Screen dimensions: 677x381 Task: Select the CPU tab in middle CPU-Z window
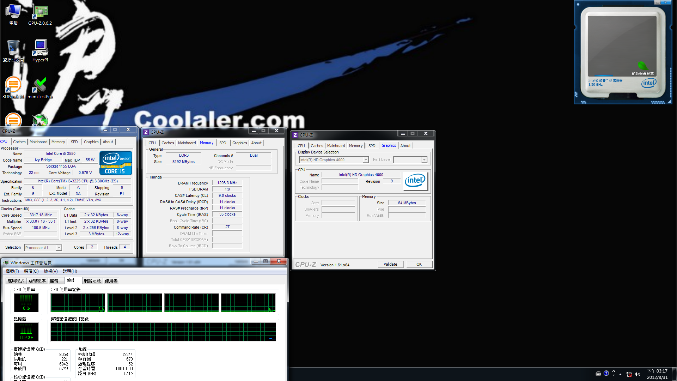pos(152,143)
